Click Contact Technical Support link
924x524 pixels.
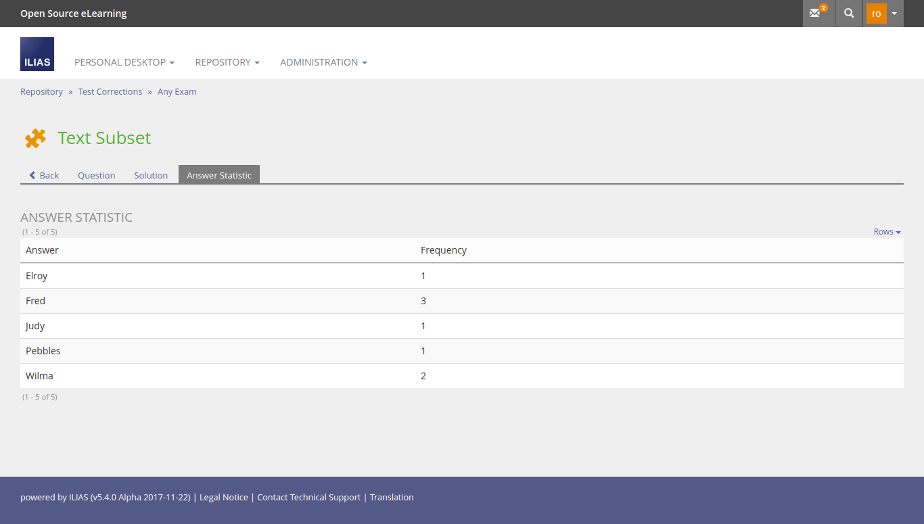coord(309,498)
